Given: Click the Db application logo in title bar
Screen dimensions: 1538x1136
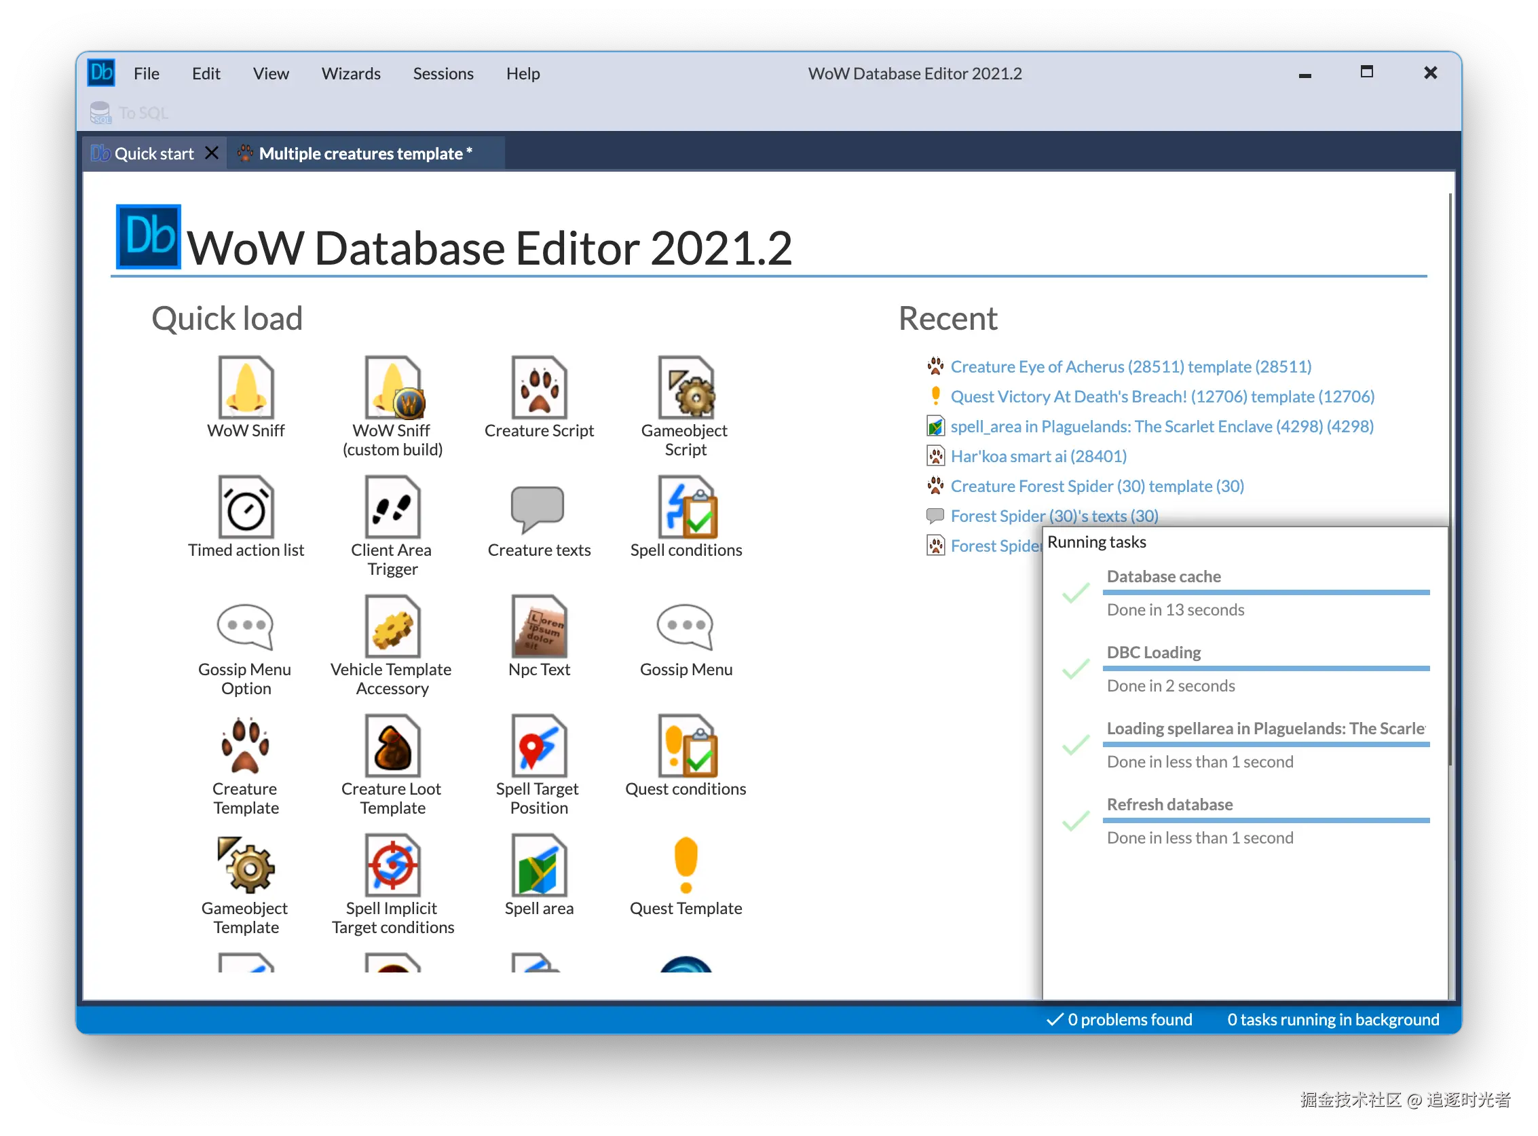Looking at the screenshot, I should (x=102, y=72).
